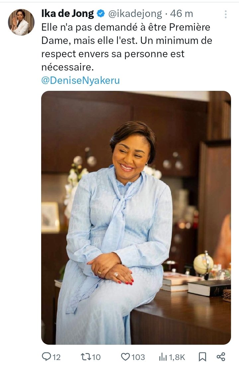Open the tweet via its French text
The width and height of the screenshot is (239, 368).
click(127, 47)
